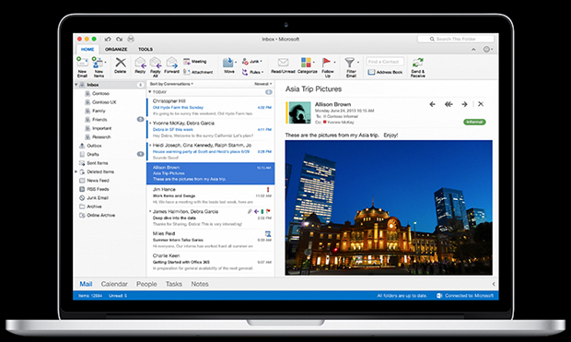The height and width of the screenshot is (342, 571).
Task: Delete the selected message
Action: 120,65
